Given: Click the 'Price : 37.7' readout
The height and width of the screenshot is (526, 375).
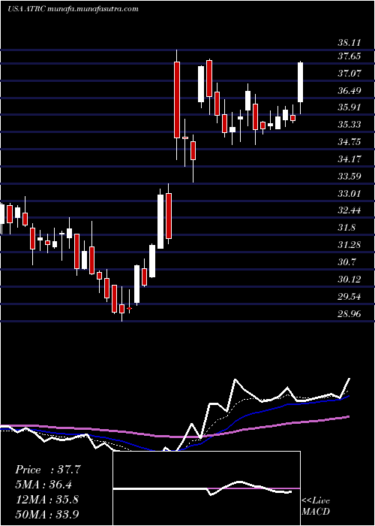Looking at the screenshot, I should pos(48,470).
